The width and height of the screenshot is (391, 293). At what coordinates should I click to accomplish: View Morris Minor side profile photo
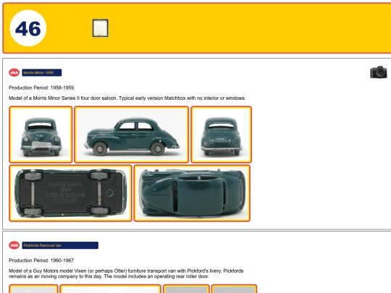click(x=131, y=135)
